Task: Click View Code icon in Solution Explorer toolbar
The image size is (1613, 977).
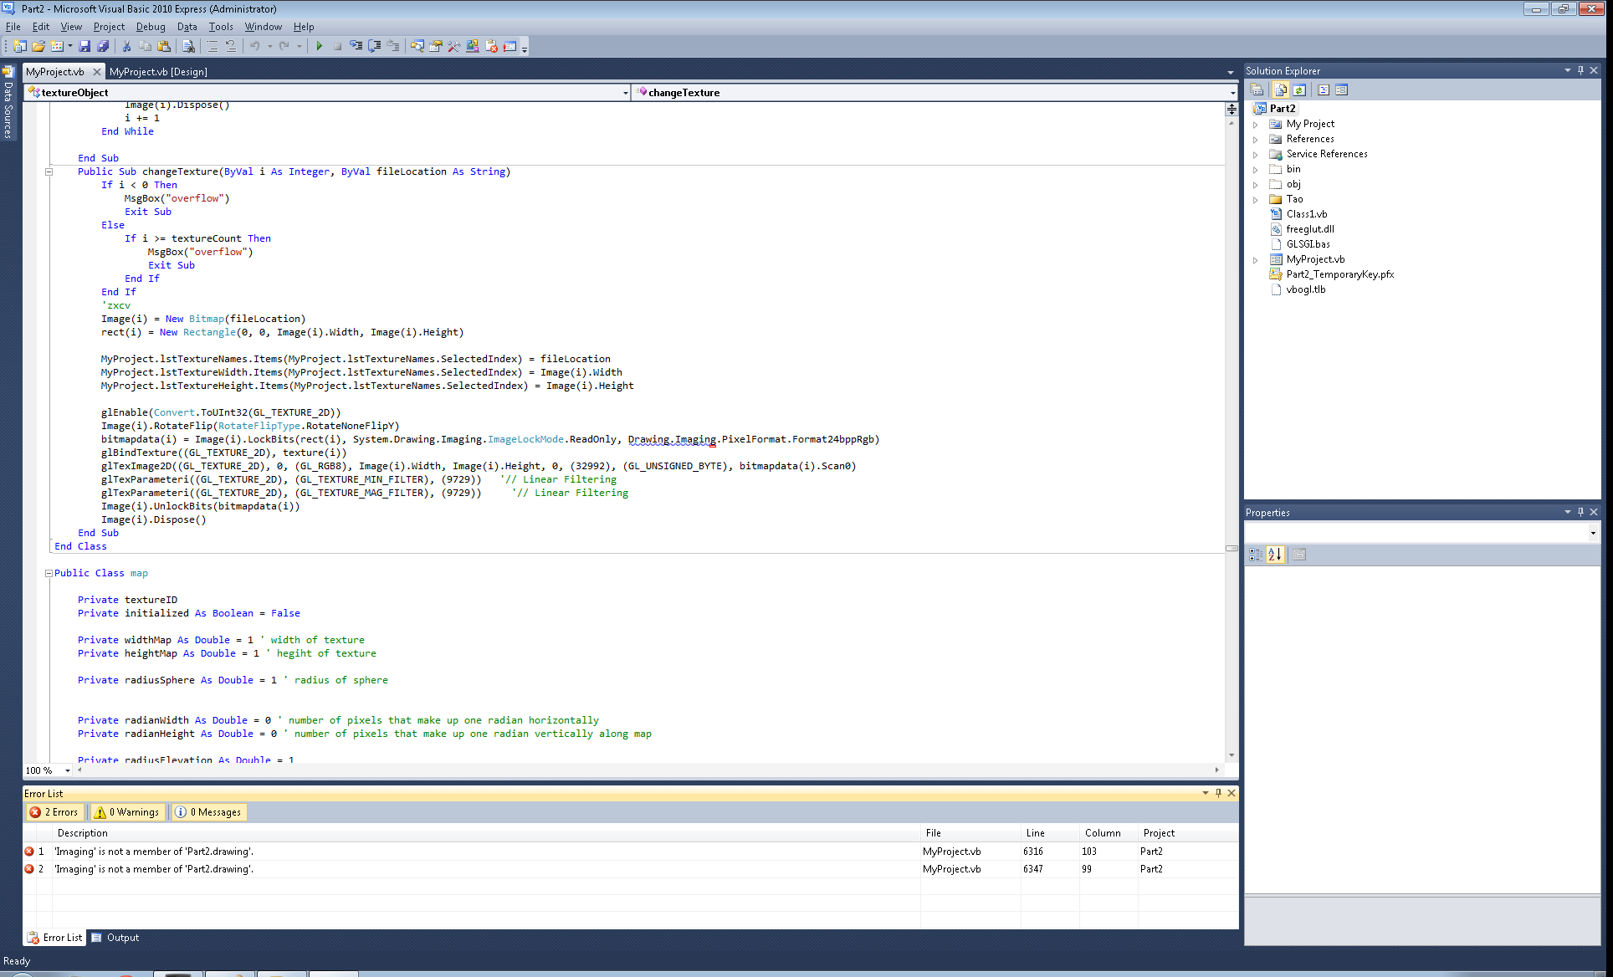Action: pos(1324,90)
